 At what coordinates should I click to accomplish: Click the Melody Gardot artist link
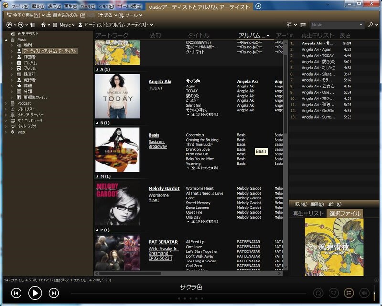coord(164,188)
